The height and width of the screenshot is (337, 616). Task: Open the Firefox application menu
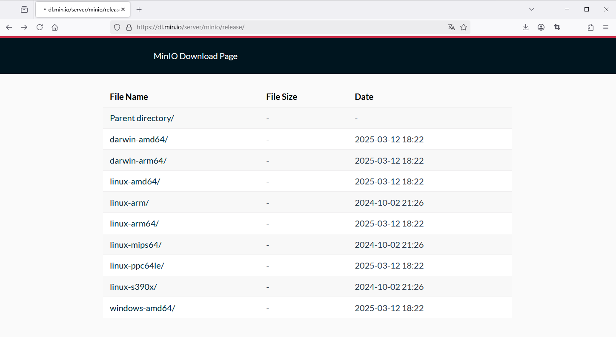click(x=606, y=27)
